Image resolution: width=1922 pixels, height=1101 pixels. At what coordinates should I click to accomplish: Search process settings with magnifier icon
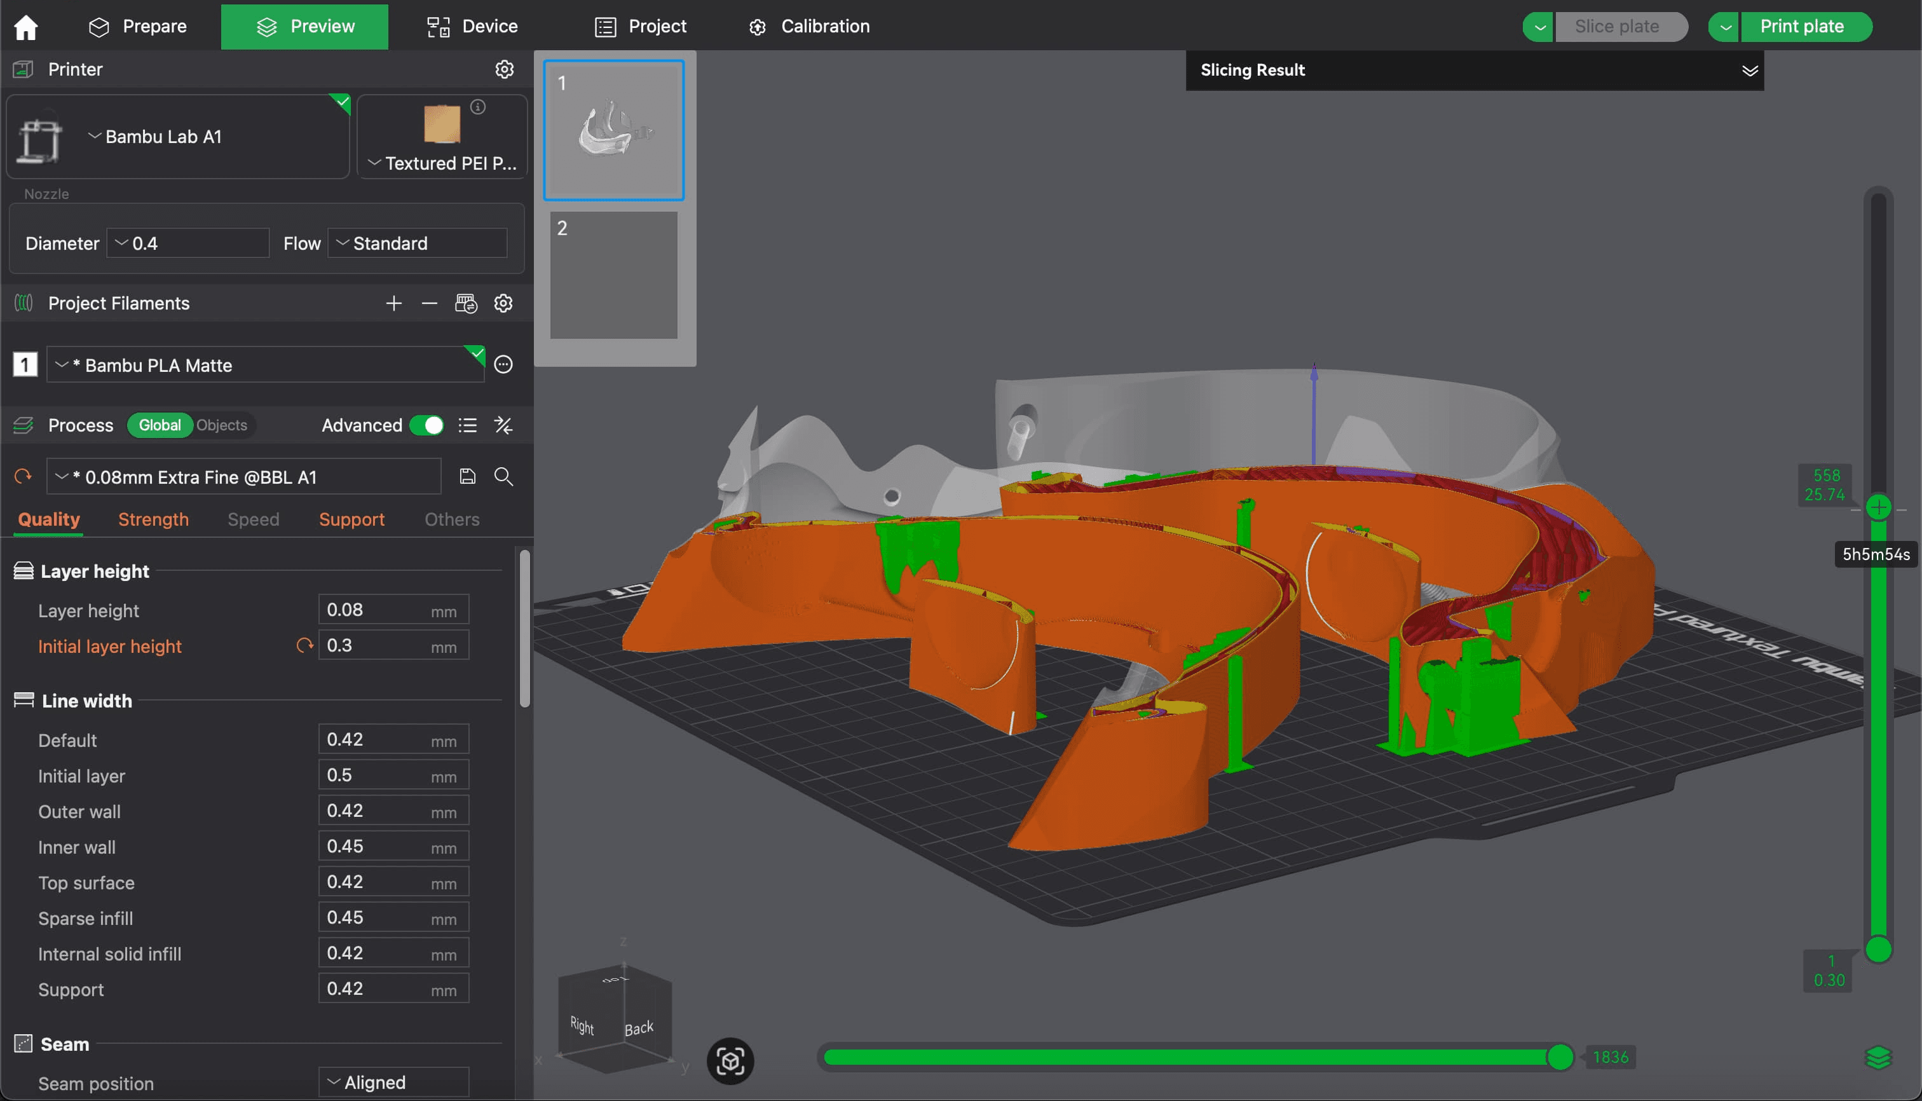point(503,476)
